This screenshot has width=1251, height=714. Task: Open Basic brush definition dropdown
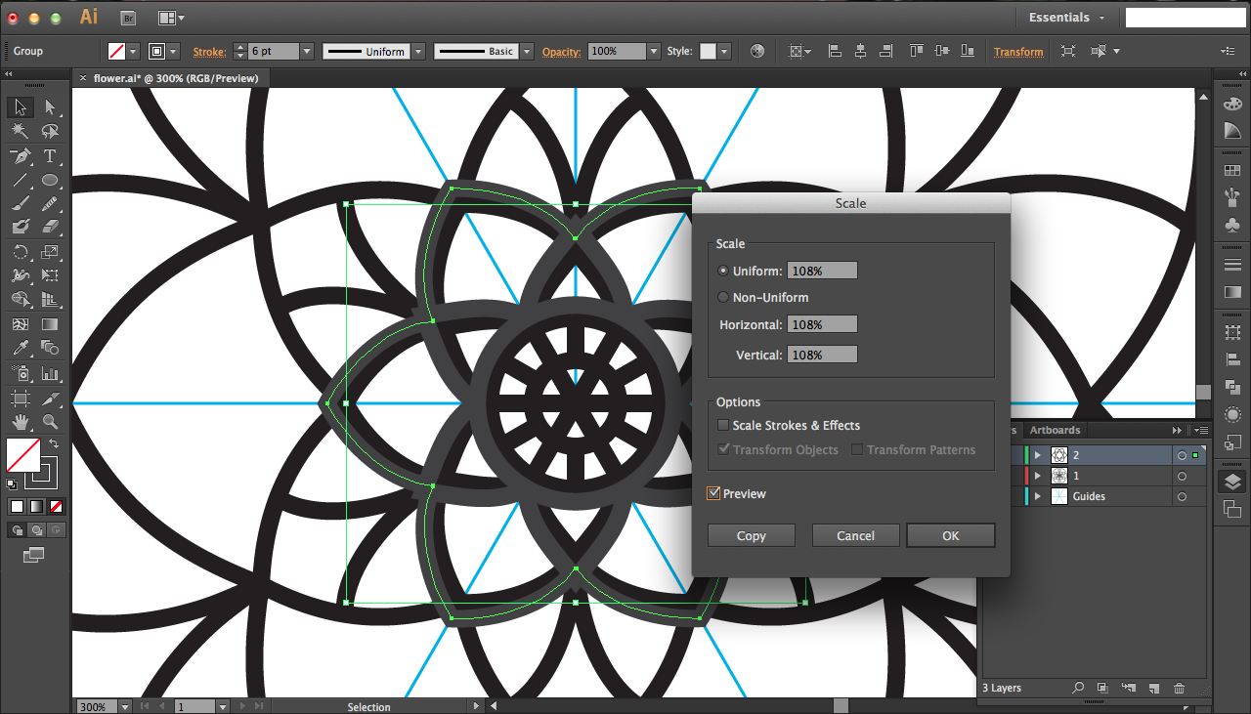point(527,51)
